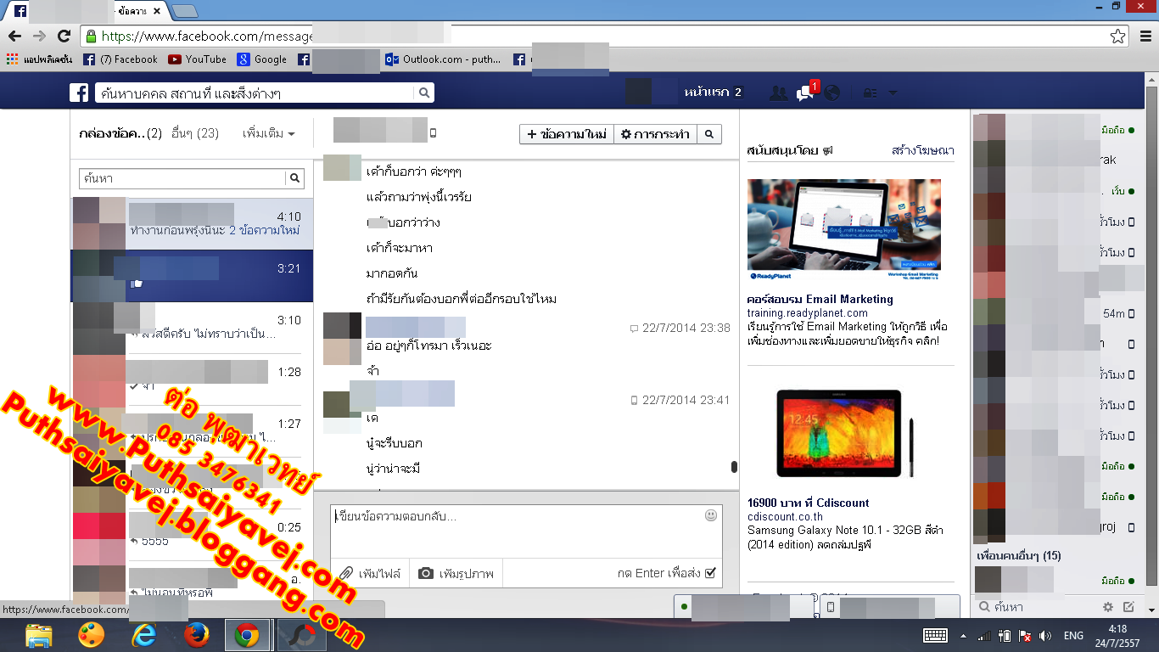Open Internet Explorer from taskbar
The image size is (1159, 652).
(143, 635)
